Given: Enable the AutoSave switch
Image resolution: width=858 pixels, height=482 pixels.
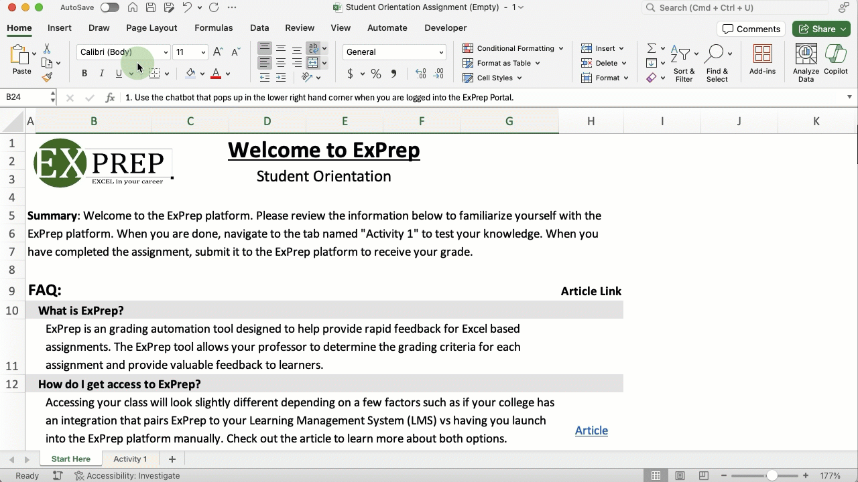Looking at the screenshot, I should [109, 7].
